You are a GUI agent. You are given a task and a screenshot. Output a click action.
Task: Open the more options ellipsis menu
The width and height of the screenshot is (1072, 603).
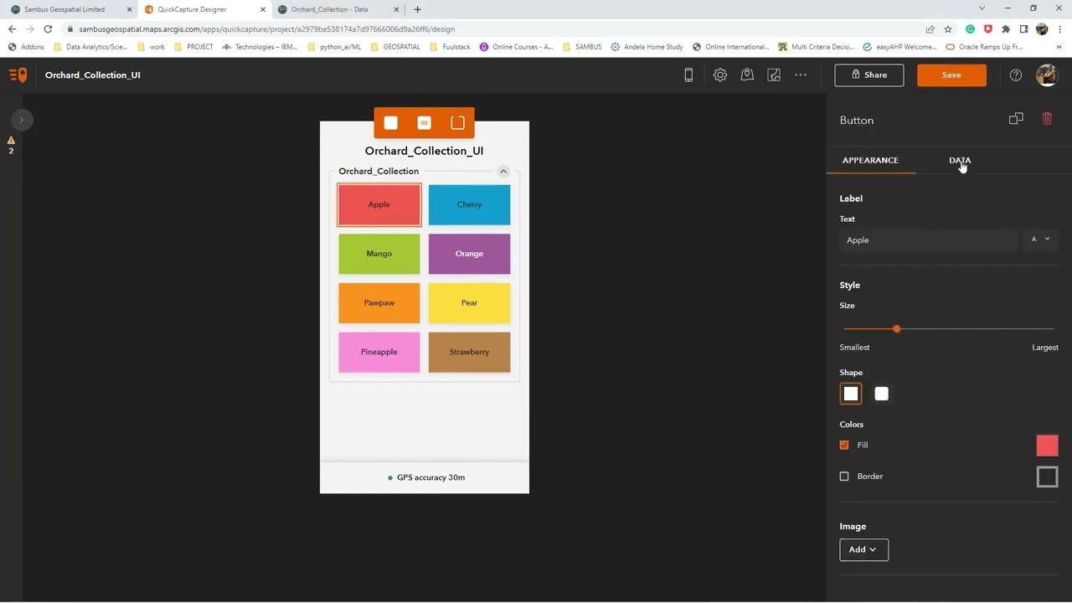[801, 75]
